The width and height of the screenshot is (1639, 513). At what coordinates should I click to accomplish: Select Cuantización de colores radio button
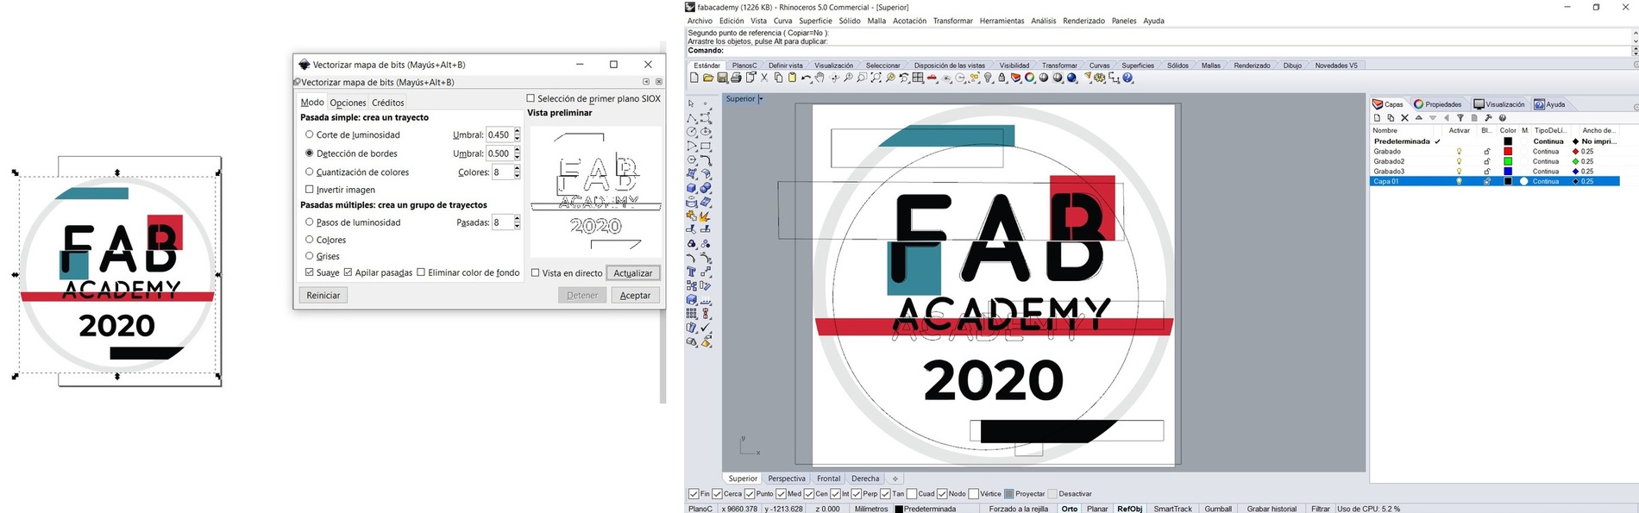(x=309, y=172)
